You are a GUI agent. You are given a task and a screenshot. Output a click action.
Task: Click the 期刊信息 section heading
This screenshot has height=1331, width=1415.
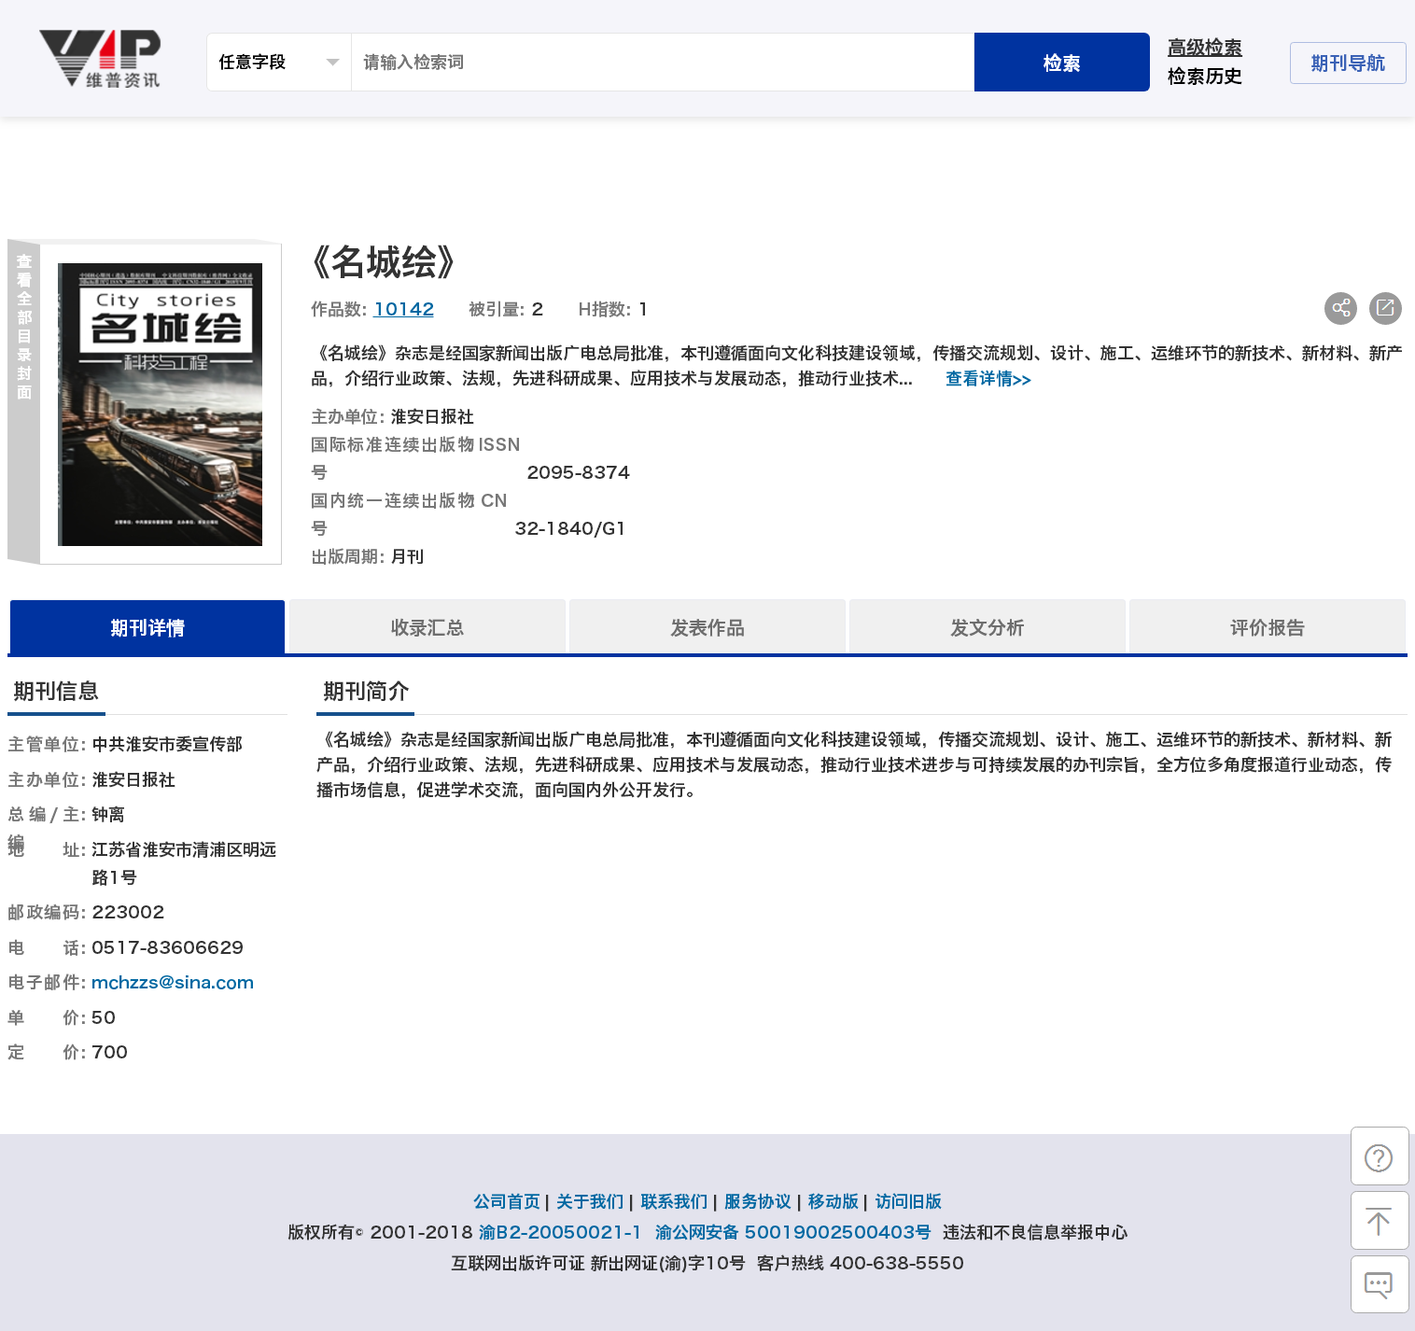point(56,692)
